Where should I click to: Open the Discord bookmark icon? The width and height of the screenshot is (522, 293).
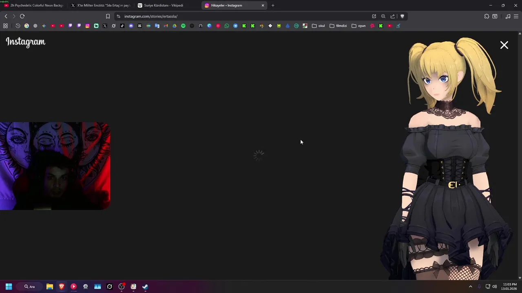coord(131,26)
